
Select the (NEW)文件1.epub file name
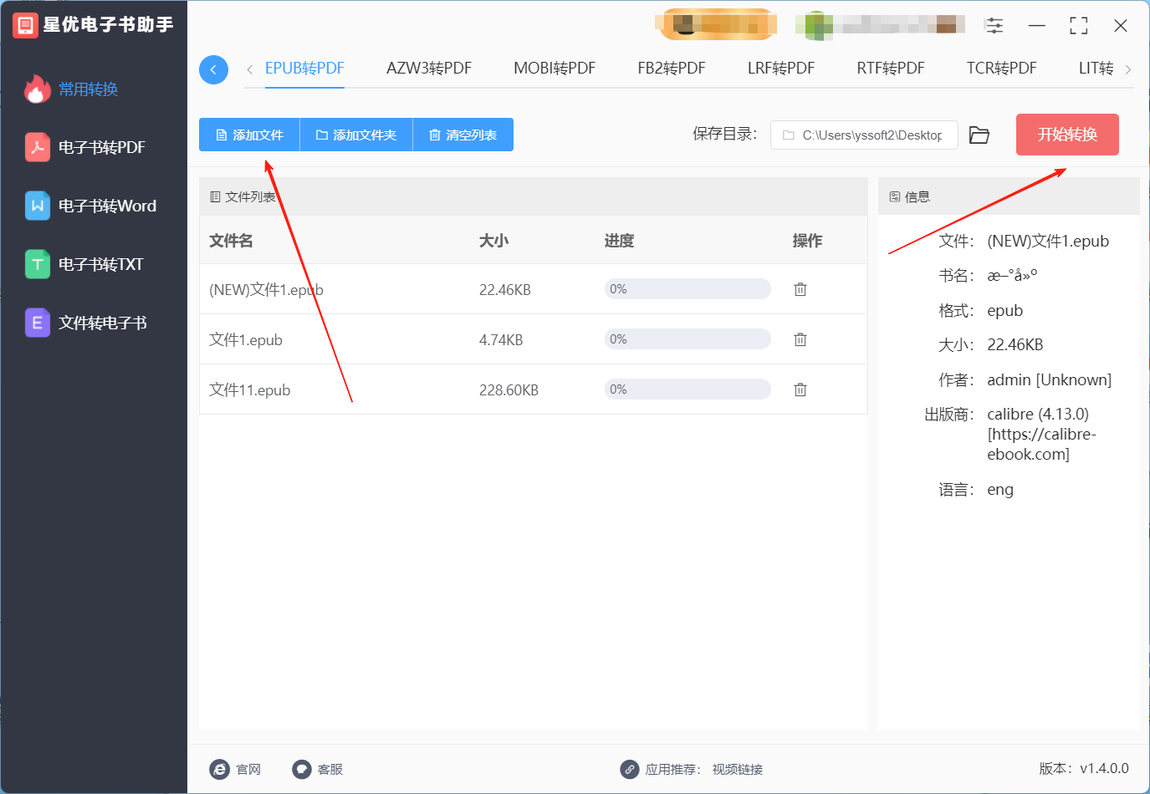(266, 290)
